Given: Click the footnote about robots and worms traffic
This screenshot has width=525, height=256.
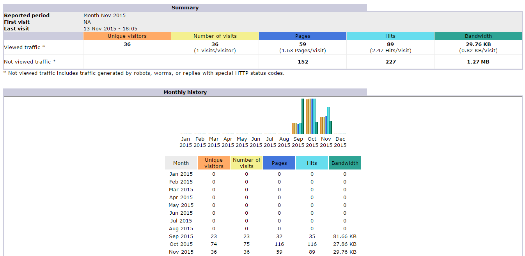Looking at the screenshot, I should click(x=144, y=73).
